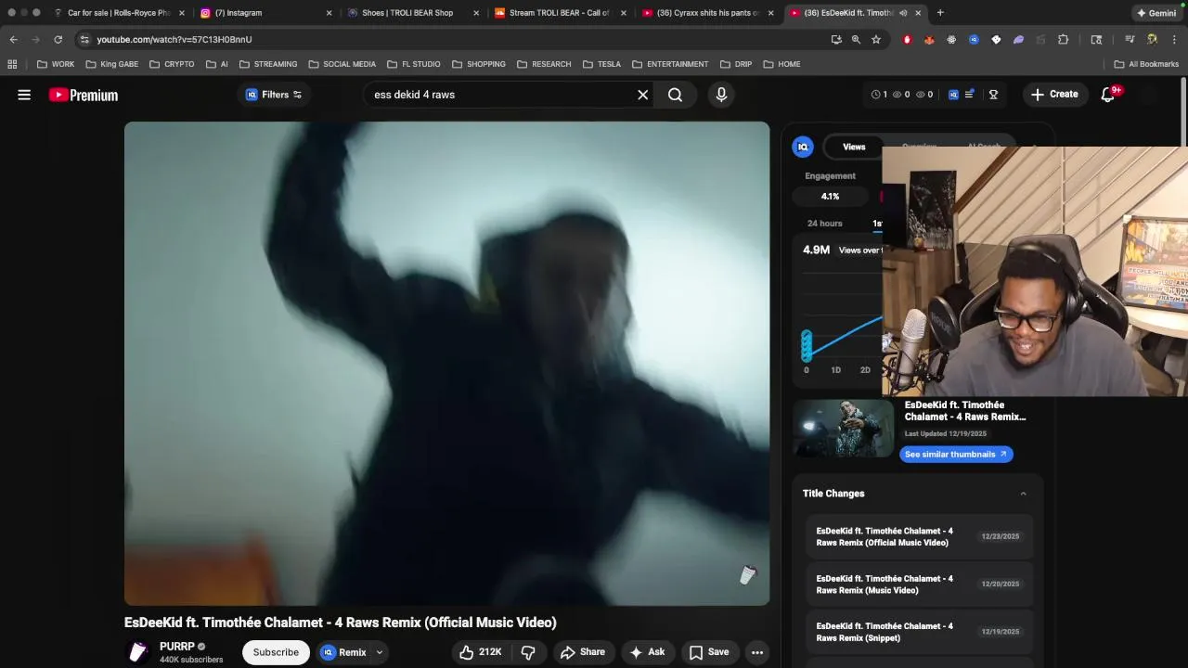
Task: Open Gemini in Chrome
Action: click(1156, 13)
